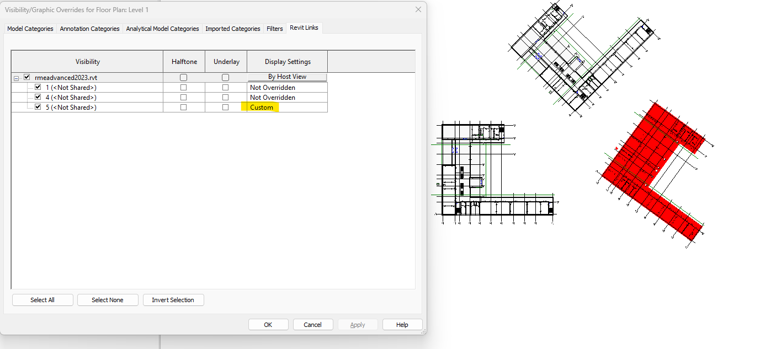Open Revit Help from the dialog
This screenshot has width=760, height=349.
[x=402, y=324]
